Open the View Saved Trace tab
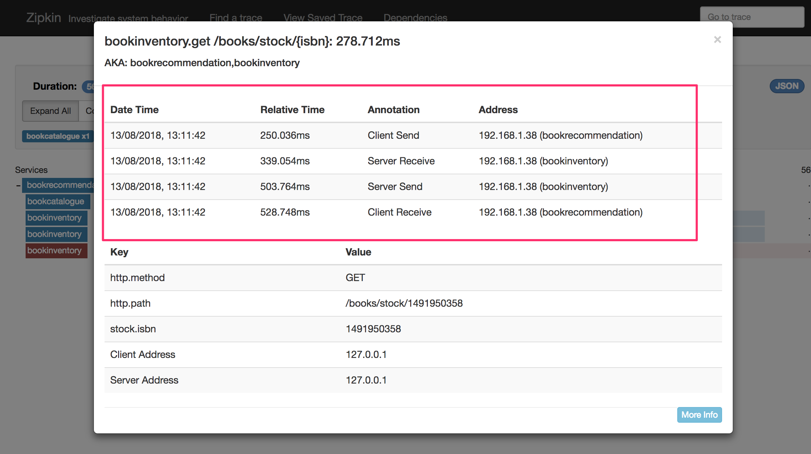This screenshot has height=454, width=811. [x=323, y=18]
